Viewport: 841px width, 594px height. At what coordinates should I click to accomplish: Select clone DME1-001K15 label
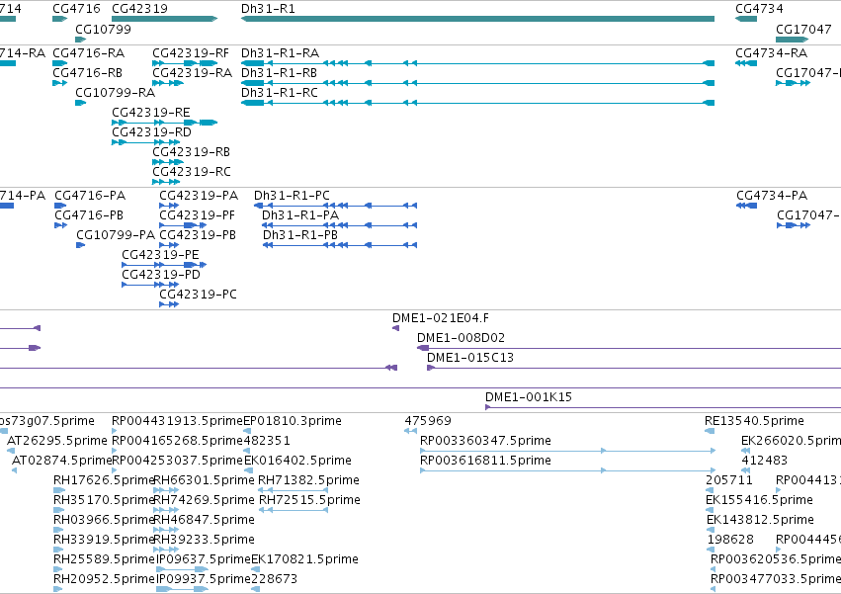click(x=529, y=397)
